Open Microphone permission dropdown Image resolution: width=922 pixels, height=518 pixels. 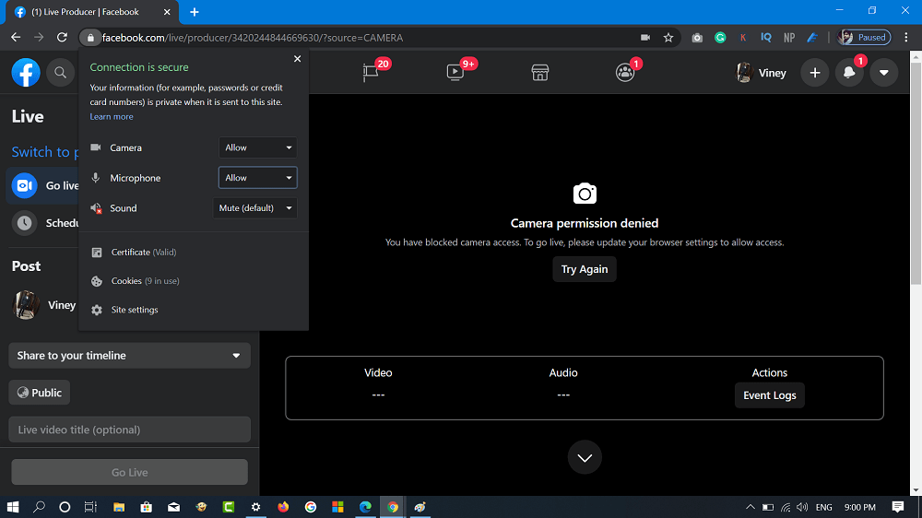[x=257, y=178]
